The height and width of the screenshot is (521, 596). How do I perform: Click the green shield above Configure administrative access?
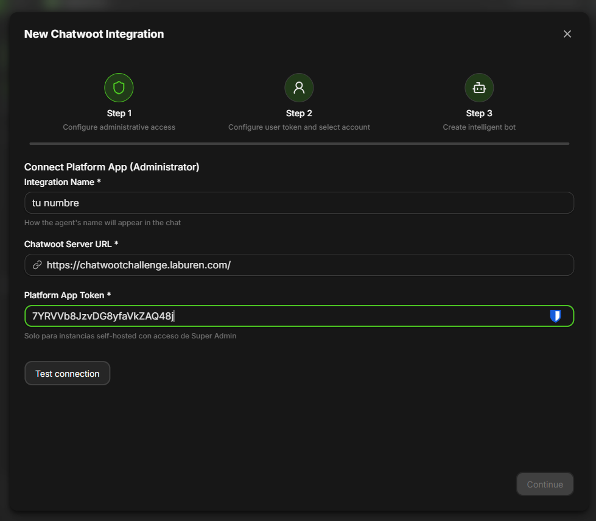(119, 87)
